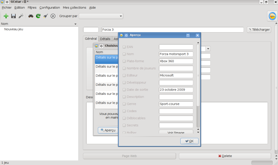The width and height of the screenshot is (278, 165).
Task: Click the pin icon in the Choisissez dialog title
Action: 101,46
